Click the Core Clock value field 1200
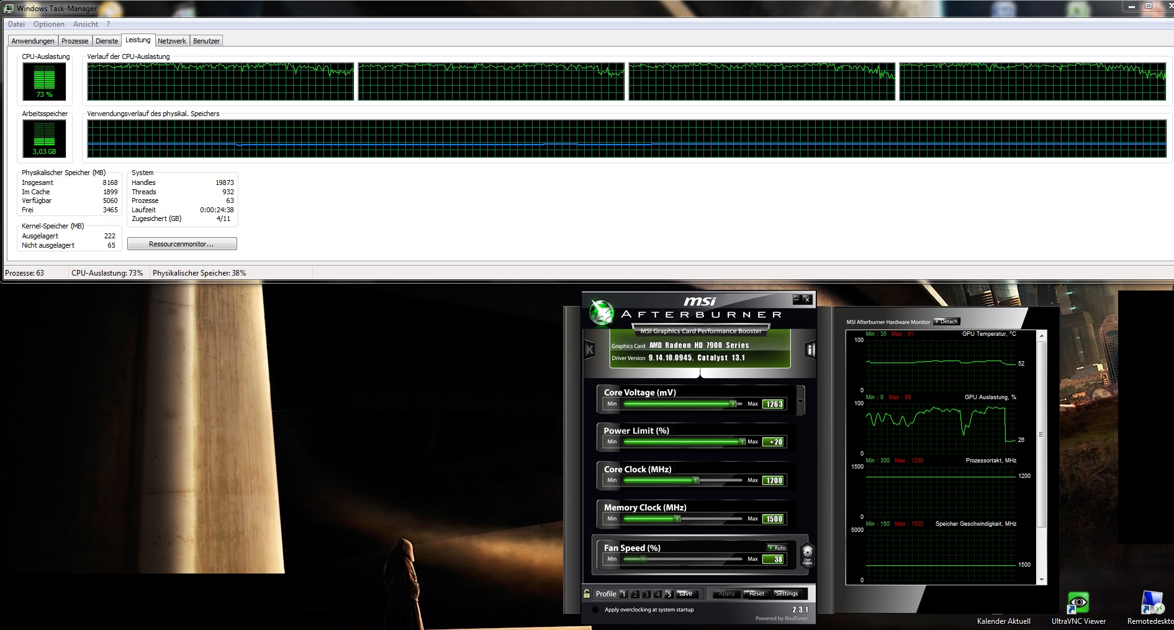The width and height of the screenshot is (1174, 630). tap(774, 480)
